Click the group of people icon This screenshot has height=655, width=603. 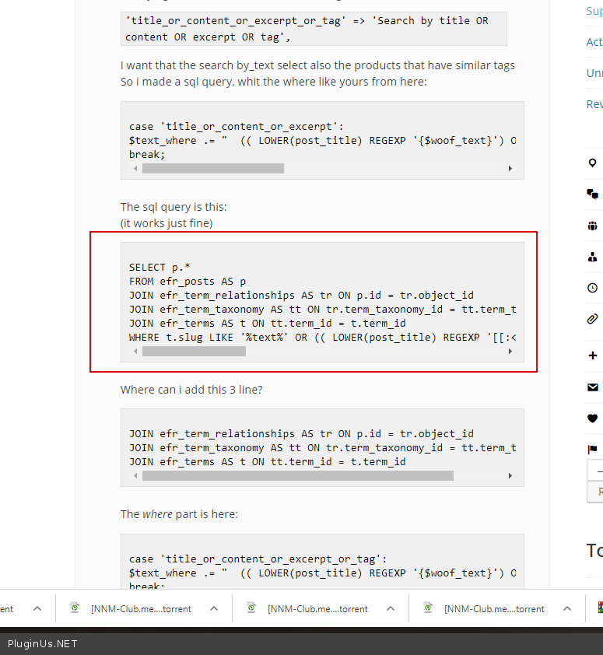click(593, 226)
